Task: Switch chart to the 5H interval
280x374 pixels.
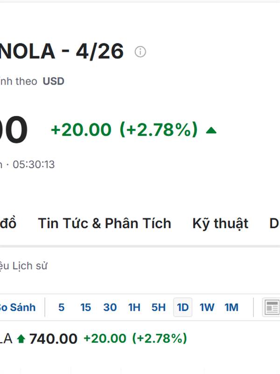Action: point(159,307)
